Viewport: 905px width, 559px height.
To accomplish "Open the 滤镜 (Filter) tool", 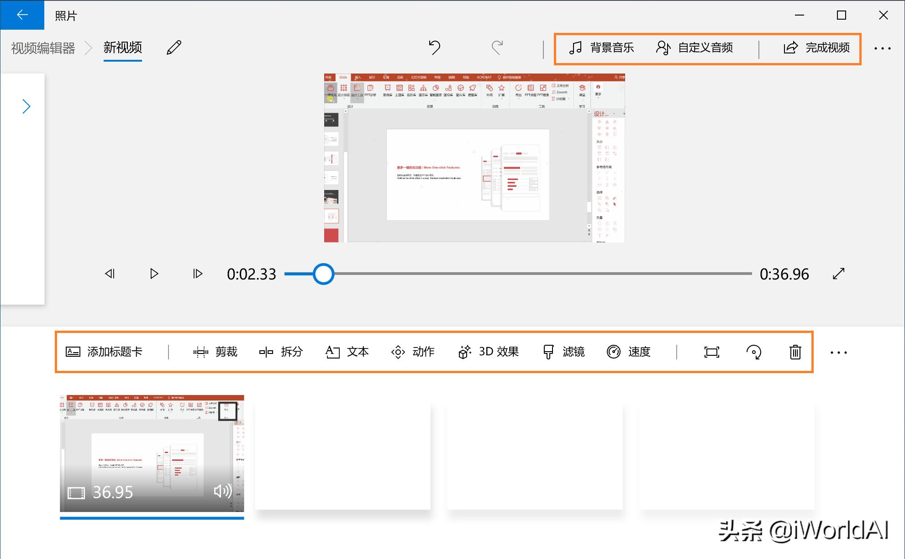I will (x=563, y=352).
